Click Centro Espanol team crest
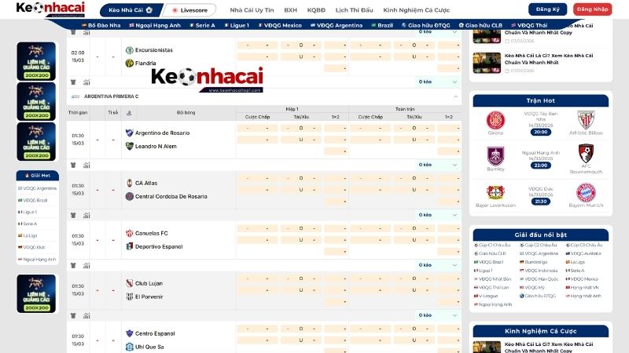Screen dimensions: 629x353 click(129, 333)
